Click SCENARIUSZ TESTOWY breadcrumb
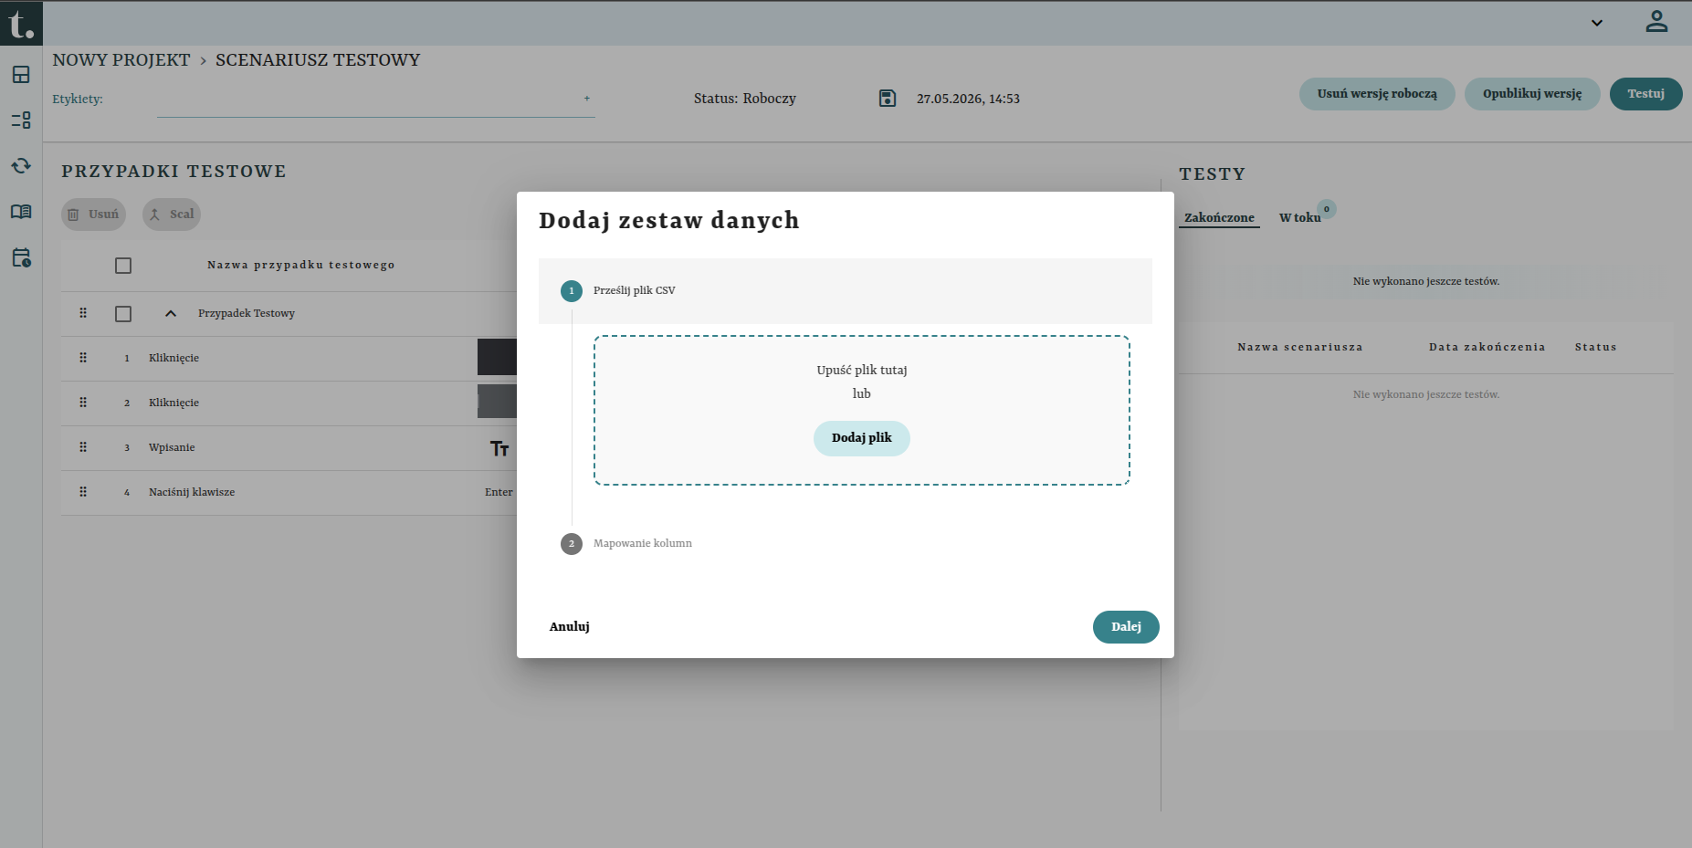1692x848 pixels. point(318,60)
